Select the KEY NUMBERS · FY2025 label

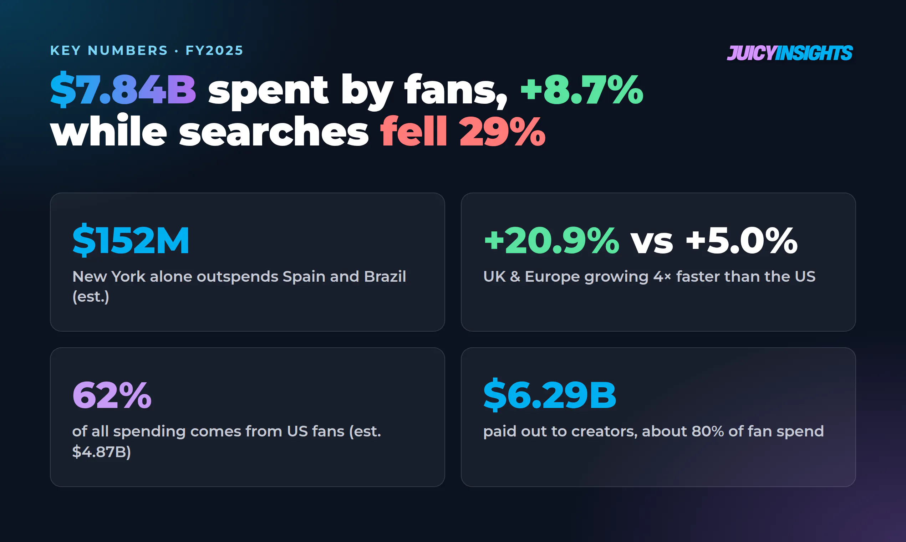[147, 50]
